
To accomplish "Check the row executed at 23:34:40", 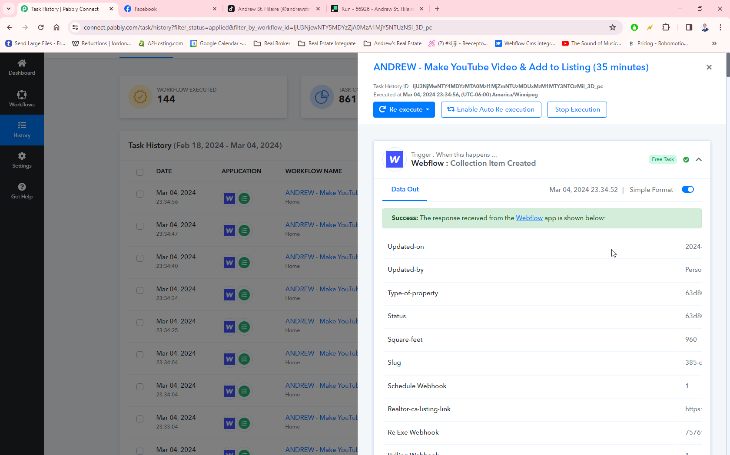I will (x=140, y=258).
